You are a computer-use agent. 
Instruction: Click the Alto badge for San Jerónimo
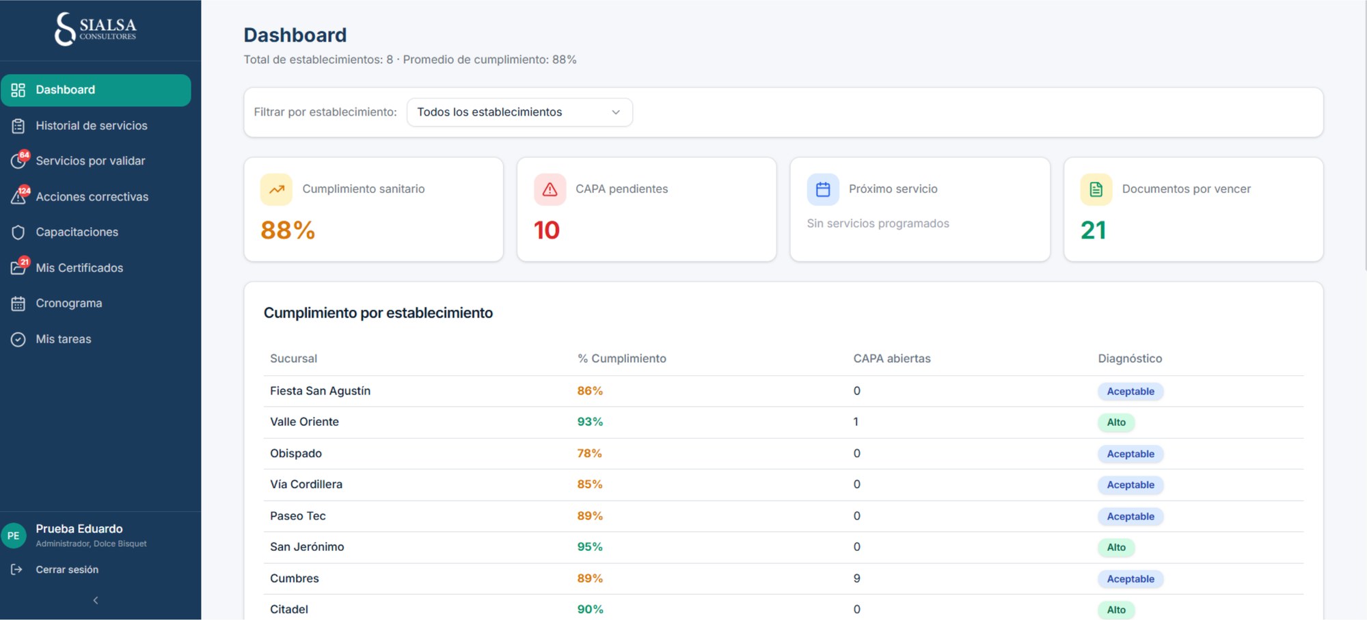pos(1116,548)
